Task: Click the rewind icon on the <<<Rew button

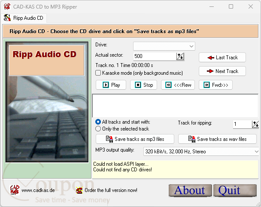Action: click(x=168, y=85)
